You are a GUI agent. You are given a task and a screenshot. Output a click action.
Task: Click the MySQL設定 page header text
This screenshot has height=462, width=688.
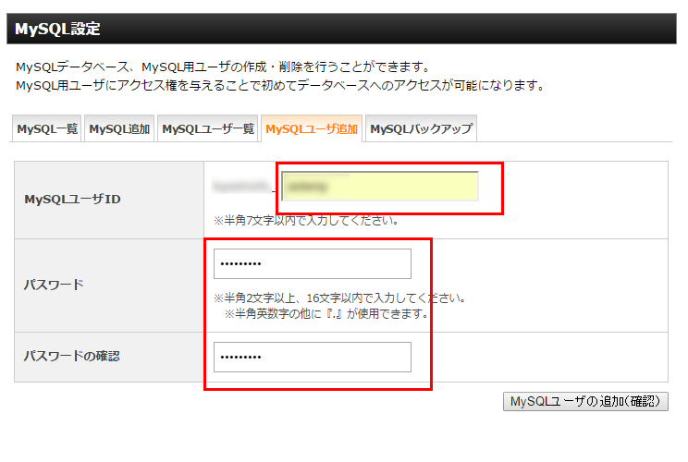57,29
